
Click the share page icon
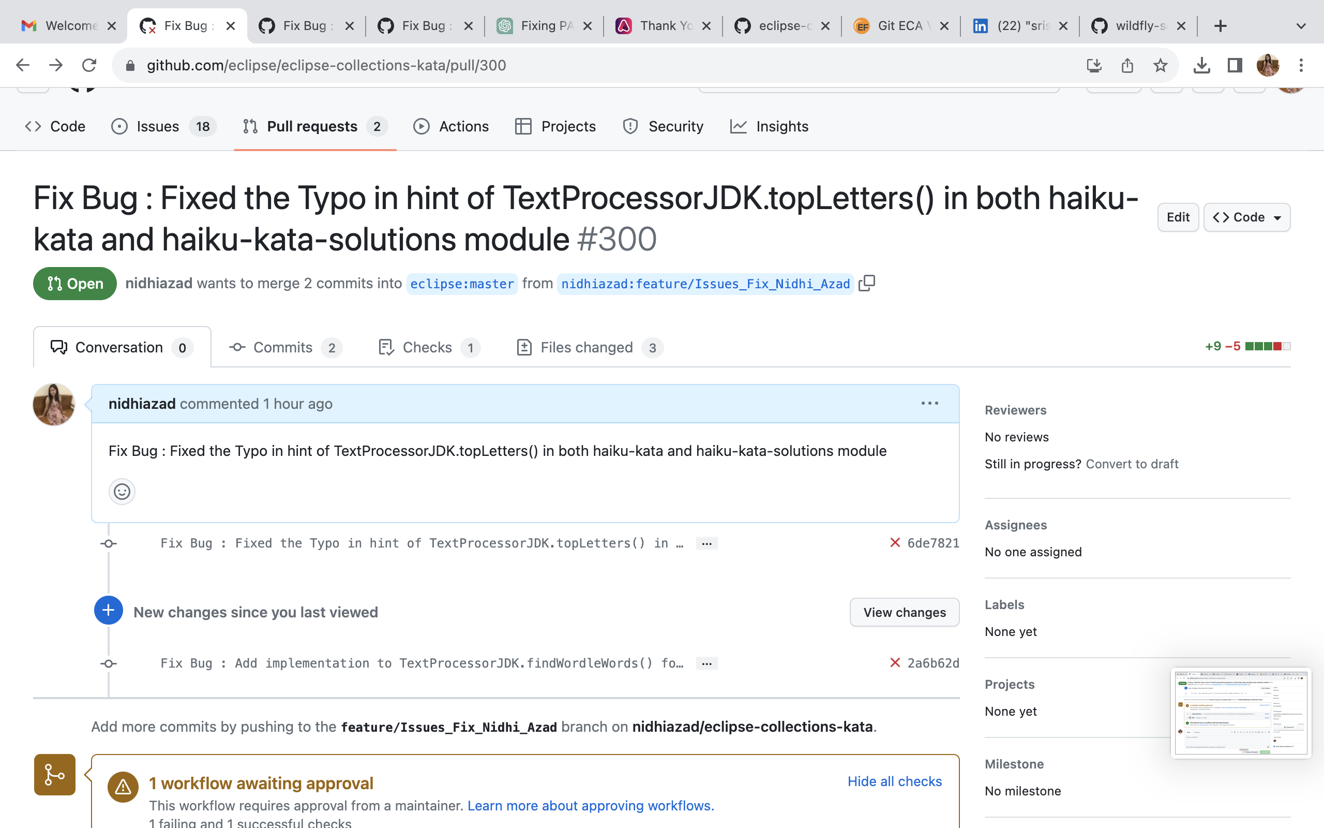[1127, 66]
